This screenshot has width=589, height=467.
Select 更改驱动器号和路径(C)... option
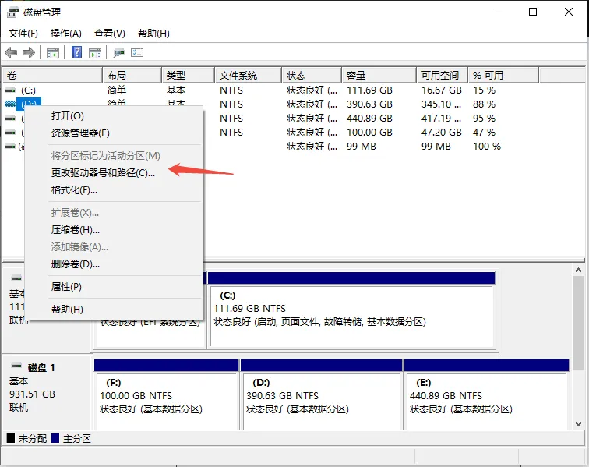115,173
